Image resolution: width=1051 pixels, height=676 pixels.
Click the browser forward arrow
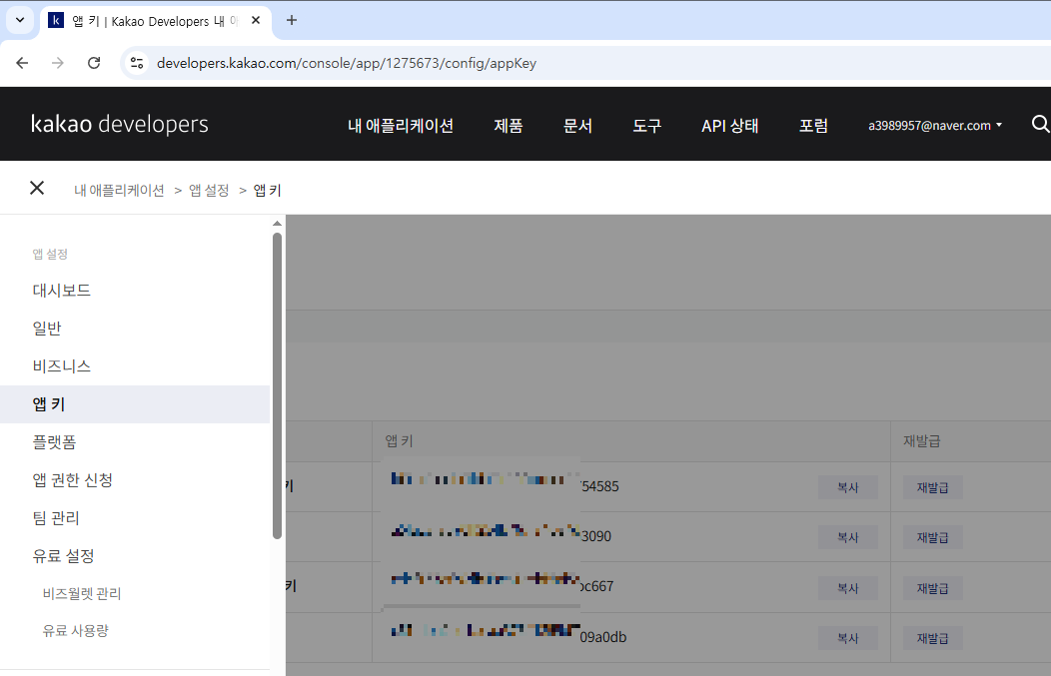58,63
